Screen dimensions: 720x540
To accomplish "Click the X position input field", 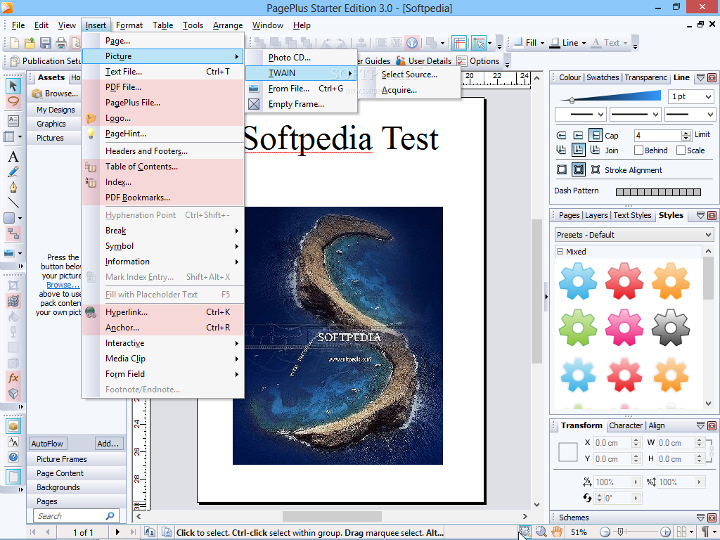I will click(612, 443).
